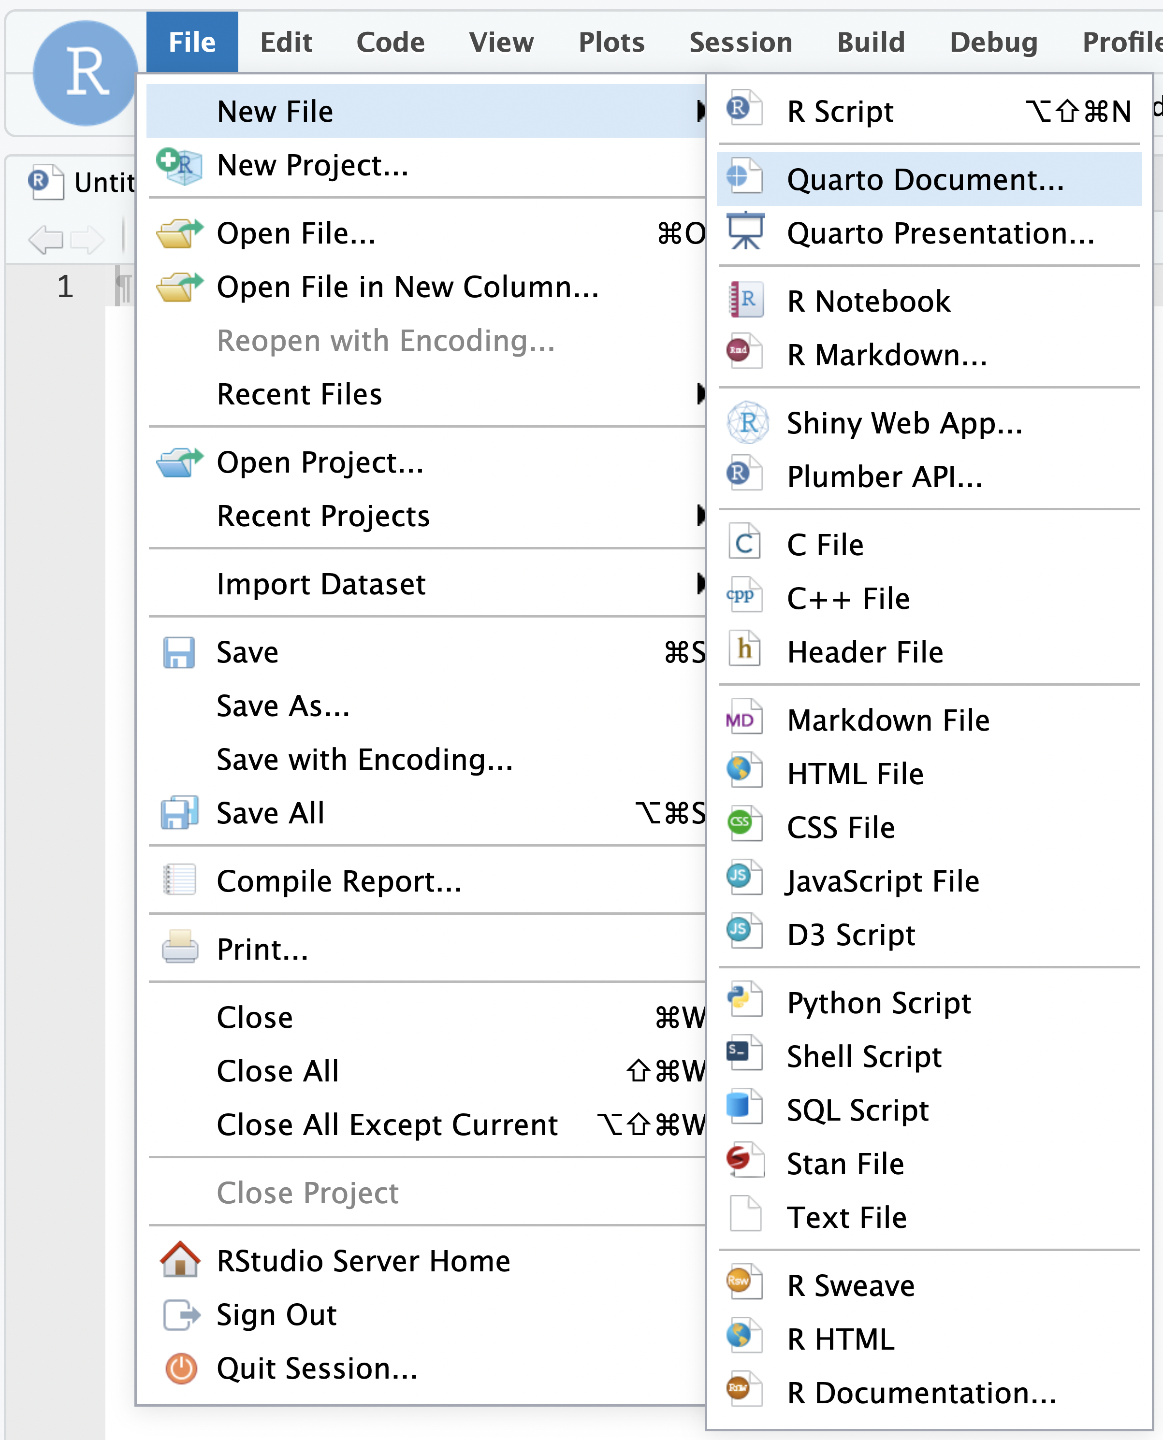Viewport: 1163px width, 1440px height.
Task: Click the Python Script icon
Action: click(x=744, y=1000)
